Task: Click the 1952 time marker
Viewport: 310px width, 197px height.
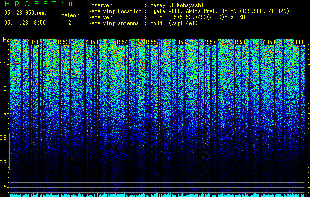Action: pyautogui.click(x=63, y=42)
